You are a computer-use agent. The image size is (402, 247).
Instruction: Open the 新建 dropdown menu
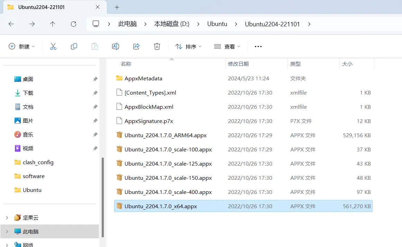pos(22,46)
